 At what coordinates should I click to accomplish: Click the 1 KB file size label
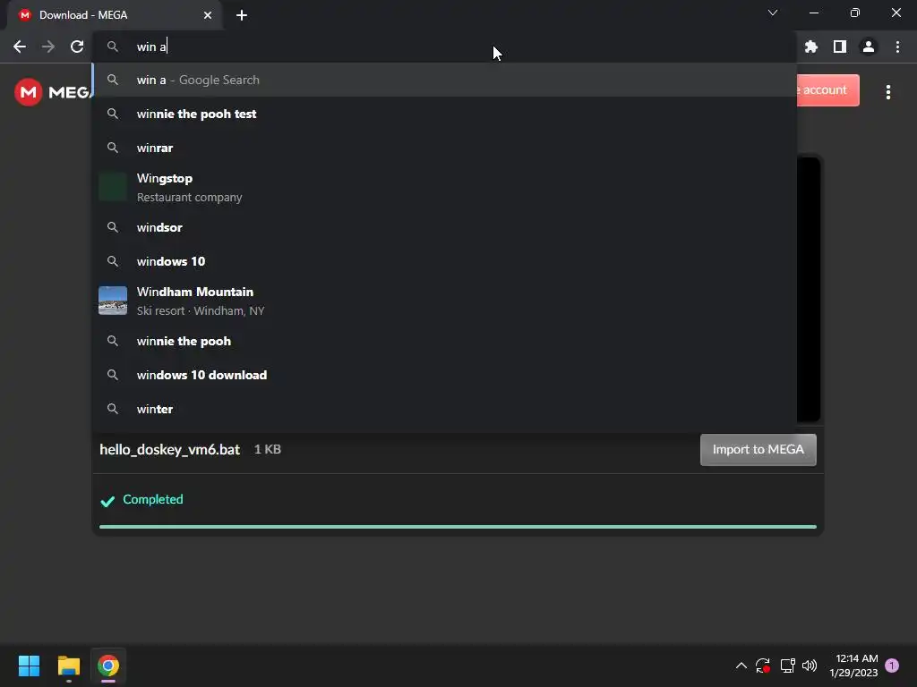(268, 449)
